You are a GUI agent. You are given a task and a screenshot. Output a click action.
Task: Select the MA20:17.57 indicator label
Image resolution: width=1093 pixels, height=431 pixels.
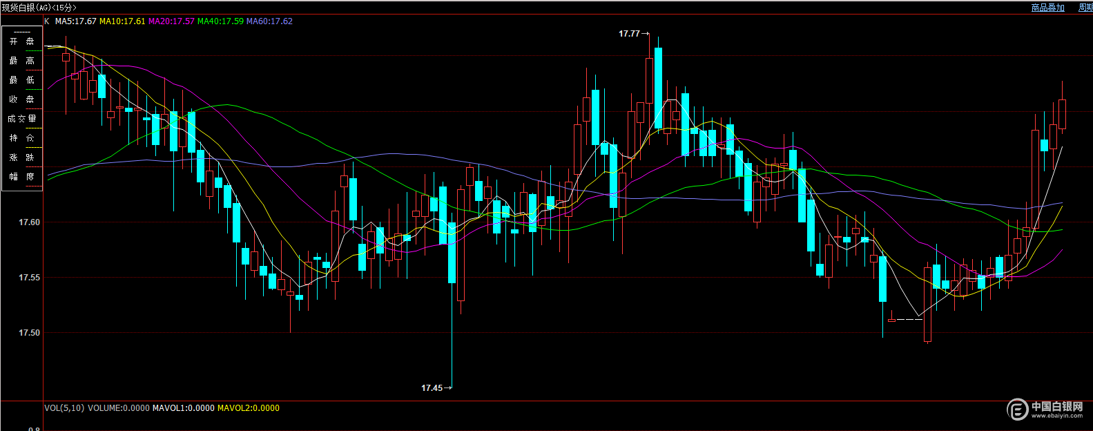coord(171,21)
